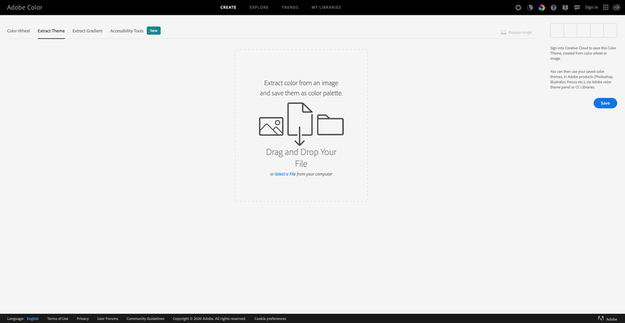Open the rainbow color wheel icon

[x=542, y=8]
